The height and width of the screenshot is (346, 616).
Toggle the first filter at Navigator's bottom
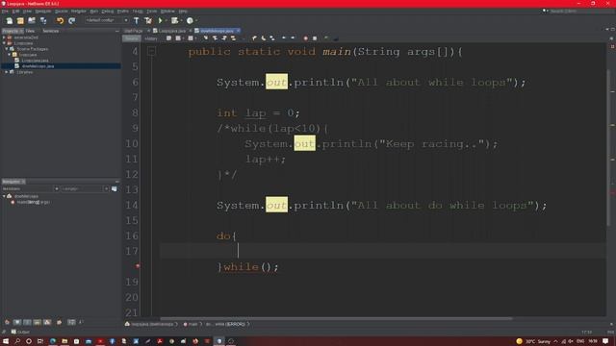point(7,322)
